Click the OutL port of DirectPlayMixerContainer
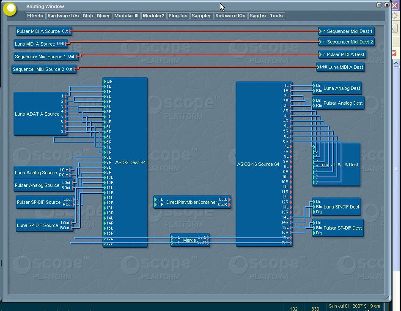Viewport: 401px width, 311px height. coord(229,200)
